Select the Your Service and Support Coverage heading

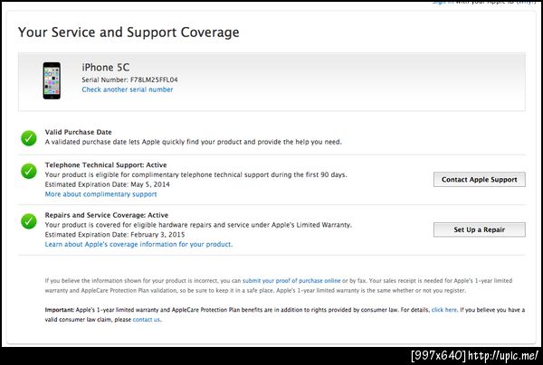129,33
